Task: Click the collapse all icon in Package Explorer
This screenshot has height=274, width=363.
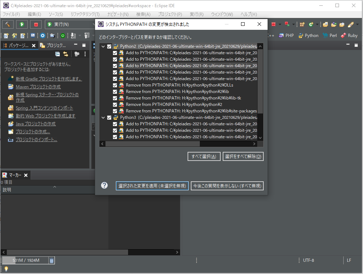Action: (x=58, y=54)
